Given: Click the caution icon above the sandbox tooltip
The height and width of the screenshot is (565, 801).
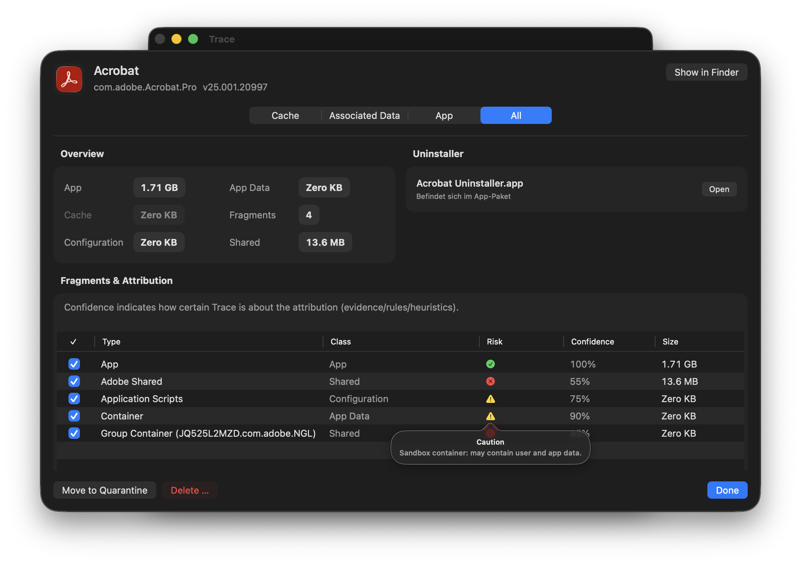Looking at the screenshot, I should point(490,432).
